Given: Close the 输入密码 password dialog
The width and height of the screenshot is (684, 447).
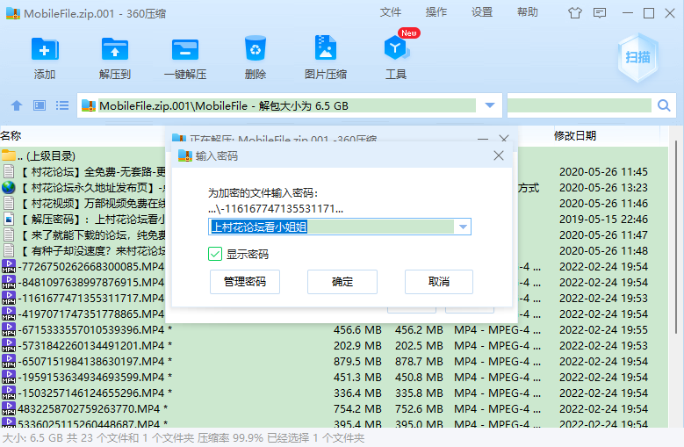Looking at the screenshot, I should click(x=499, y=155).
